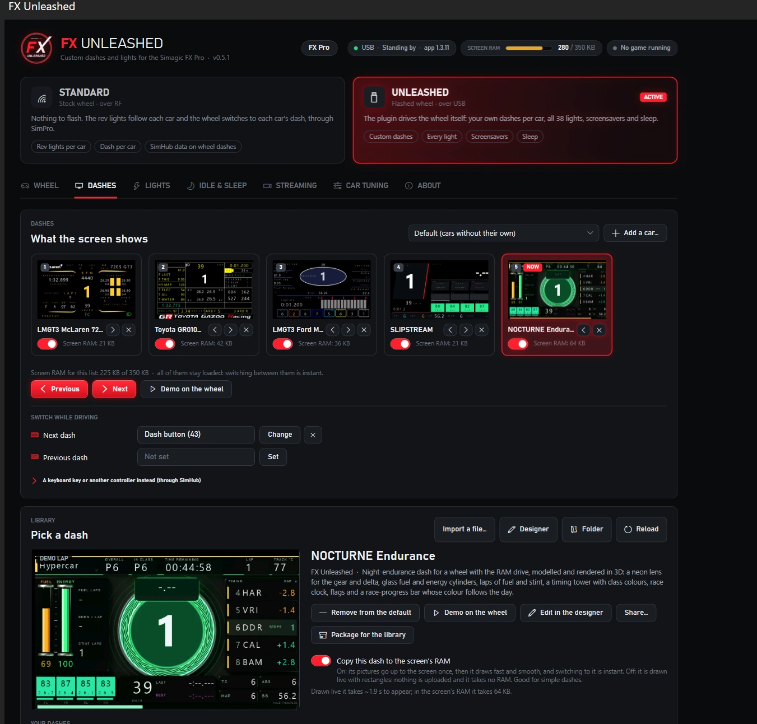Toggle LMGT3 Ford screen RAM switch
Viewport: 757px width, 724px height.
(x=283, y=344)
